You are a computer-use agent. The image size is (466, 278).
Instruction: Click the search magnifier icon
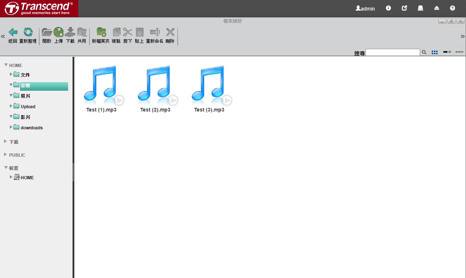tap(424, 52)
